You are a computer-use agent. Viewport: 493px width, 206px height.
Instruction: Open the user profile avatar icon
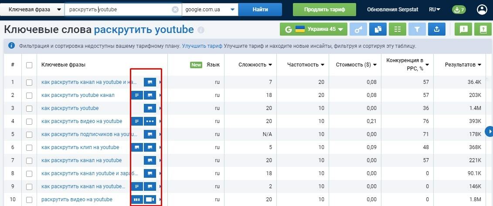pyautogui.click(x=482, y=10)
